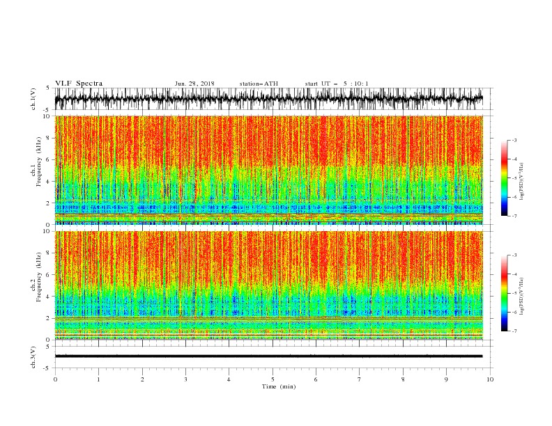Click the ch.2 color bar 'log(PSD)(V²/Hz)' label
Screen dimensions: 552x426
(522, 296)
